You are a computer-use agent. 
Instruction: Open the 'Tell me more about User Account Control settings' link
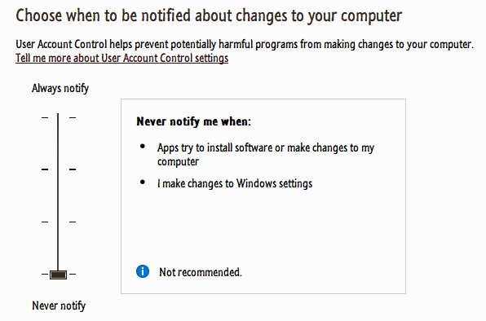(x=121, y=58)
